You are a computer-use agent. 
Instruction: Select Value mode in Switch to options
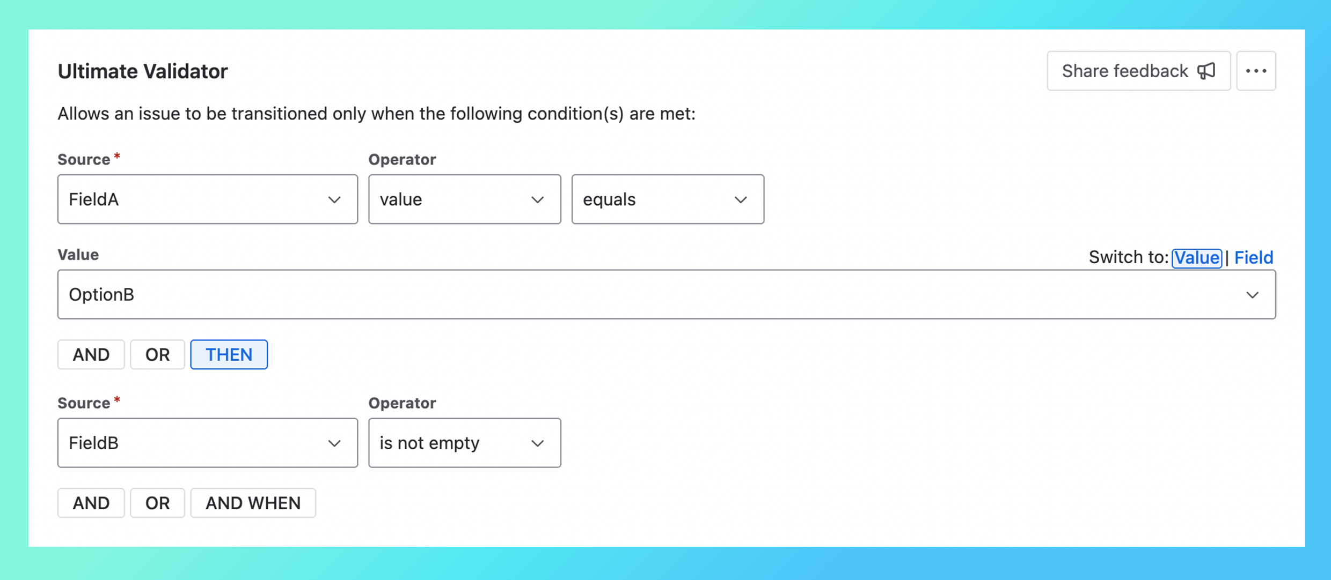coord(1197,258)
